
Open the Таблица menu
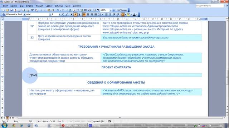pyautogui.click(x=59, y=6)
